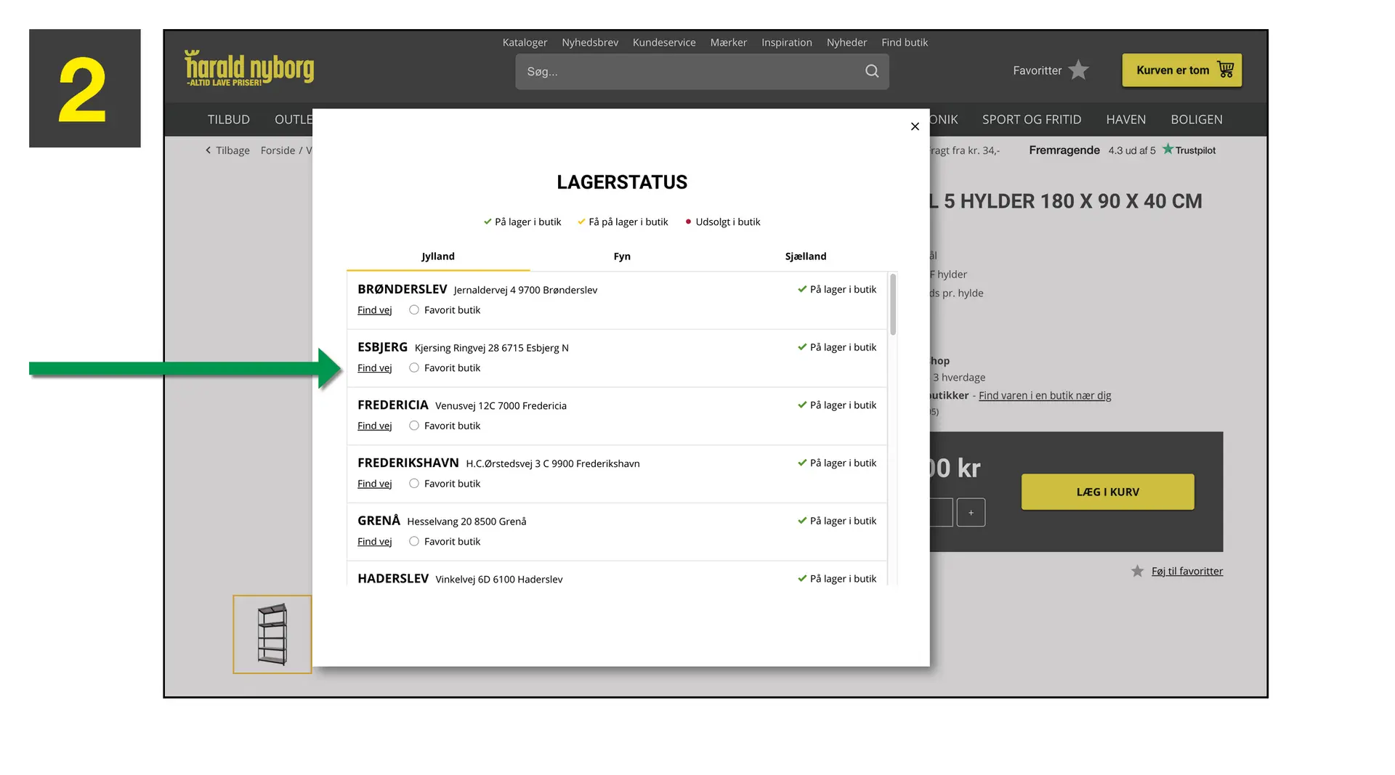Click the Favoritter star icon

coord(1079,70)
